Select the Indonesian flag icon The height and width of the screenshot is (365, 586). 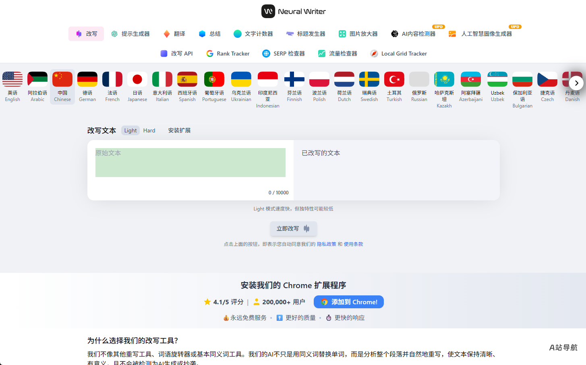tap(268, 79)
